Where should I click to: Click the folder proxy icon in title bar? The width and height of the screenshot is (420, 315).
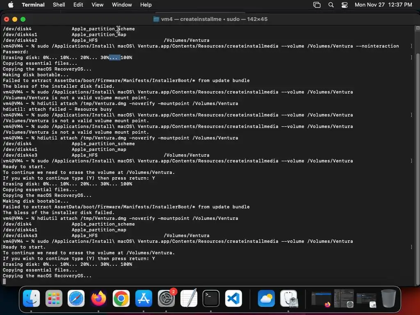coord(156,19)
